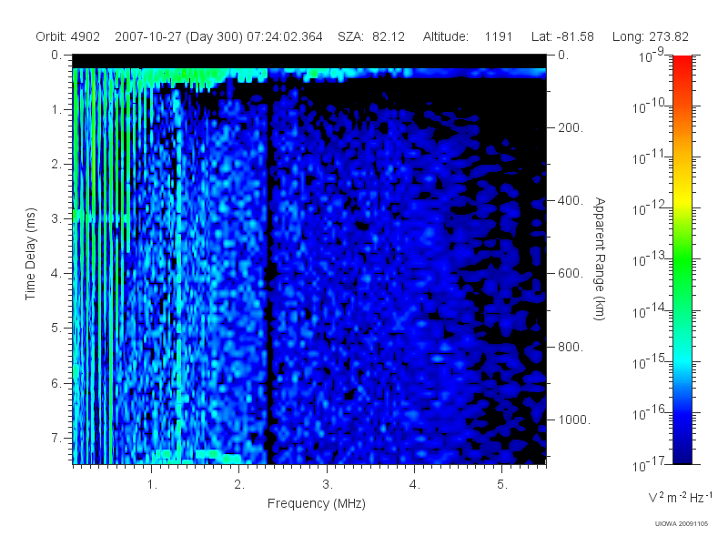Click the '400.' apparent range tick label

click(571, 200)
